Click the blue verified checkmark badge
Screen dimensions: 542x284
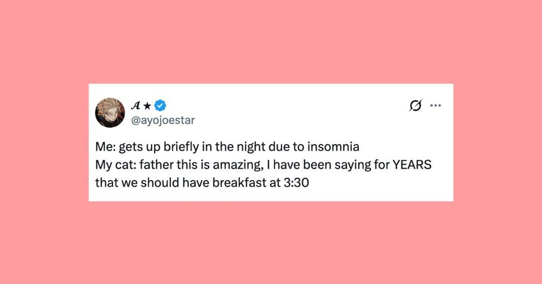[x=161, y=106]
